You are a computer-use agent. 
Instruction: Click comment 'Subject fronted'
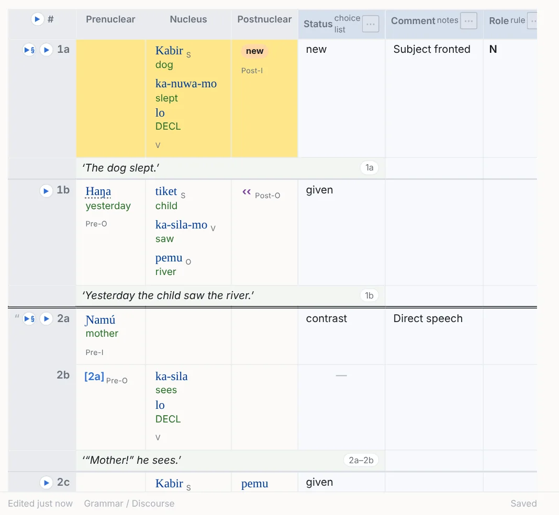[432, 49]
